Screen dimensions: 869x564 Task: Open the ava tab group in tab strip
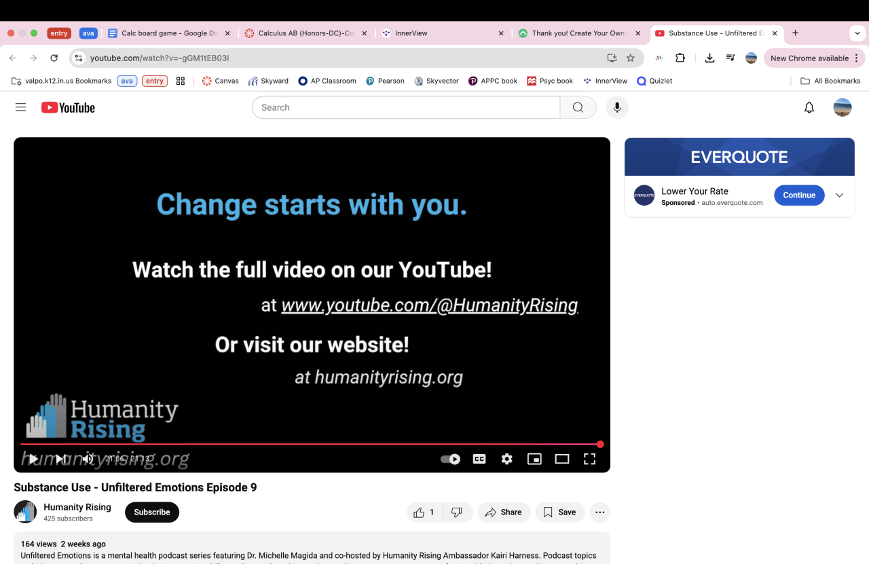(x=88, y=33)
